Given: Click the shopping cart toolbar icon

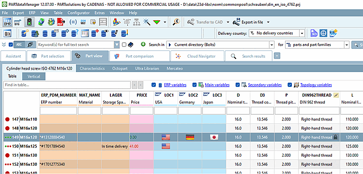Looking at the screenshot, I should pos(17,22).
